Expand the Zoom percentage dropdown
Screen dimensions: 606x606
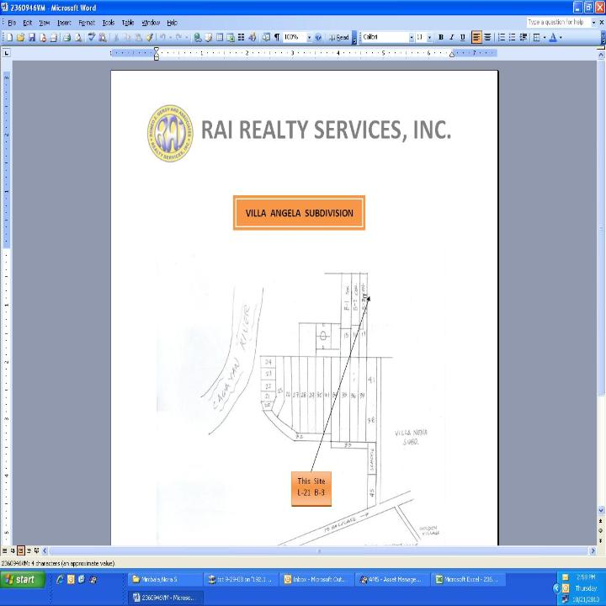(x=309, y=38)
